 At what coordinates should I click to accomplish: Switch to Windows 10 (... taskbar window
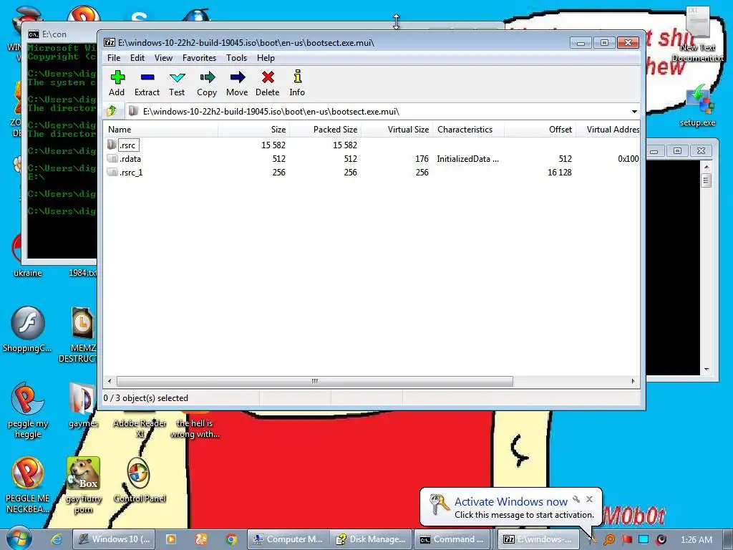114,539
